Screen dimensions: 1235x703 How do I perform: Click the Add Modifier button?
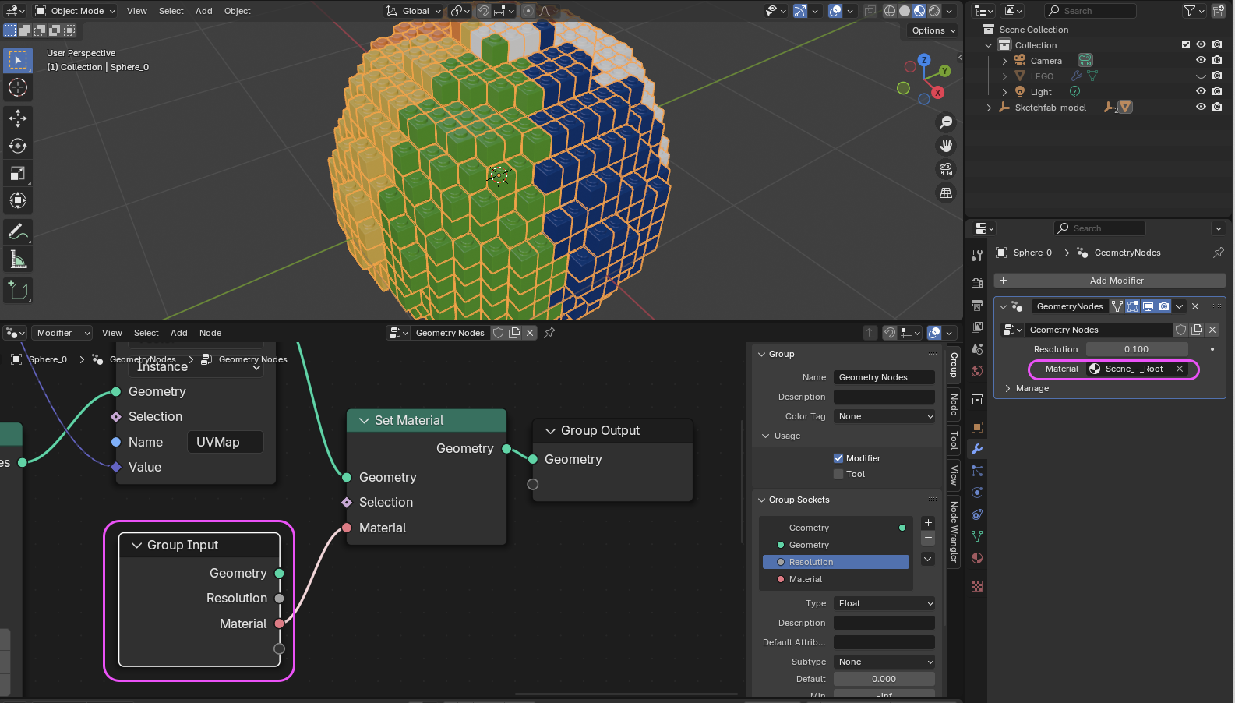(x=1116, y=281)
